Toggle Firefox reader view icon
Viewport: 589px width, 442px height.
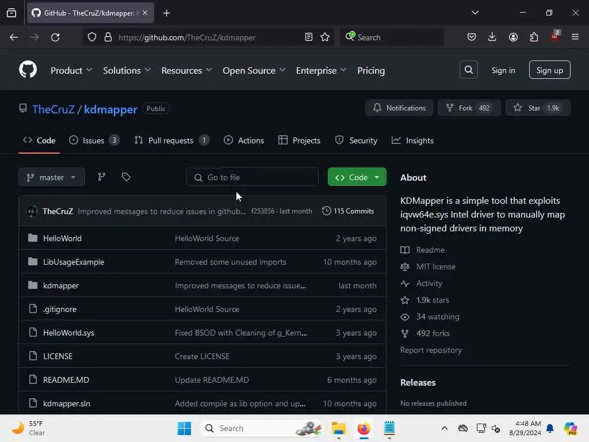pos(309,37)
